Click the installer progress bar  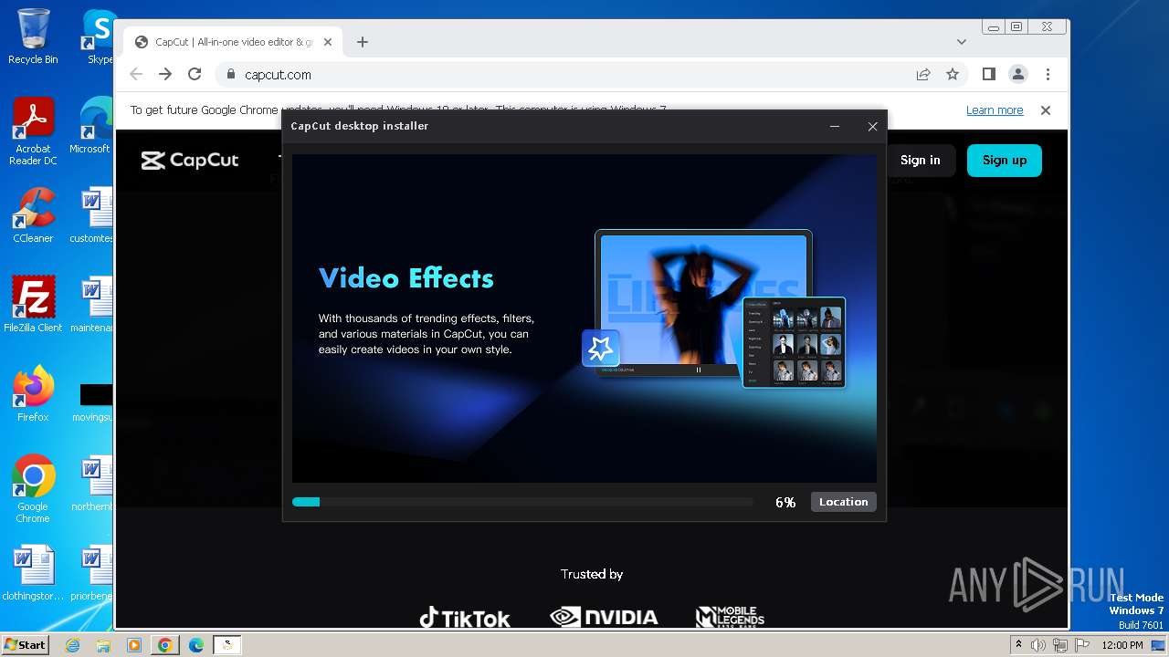522,502
